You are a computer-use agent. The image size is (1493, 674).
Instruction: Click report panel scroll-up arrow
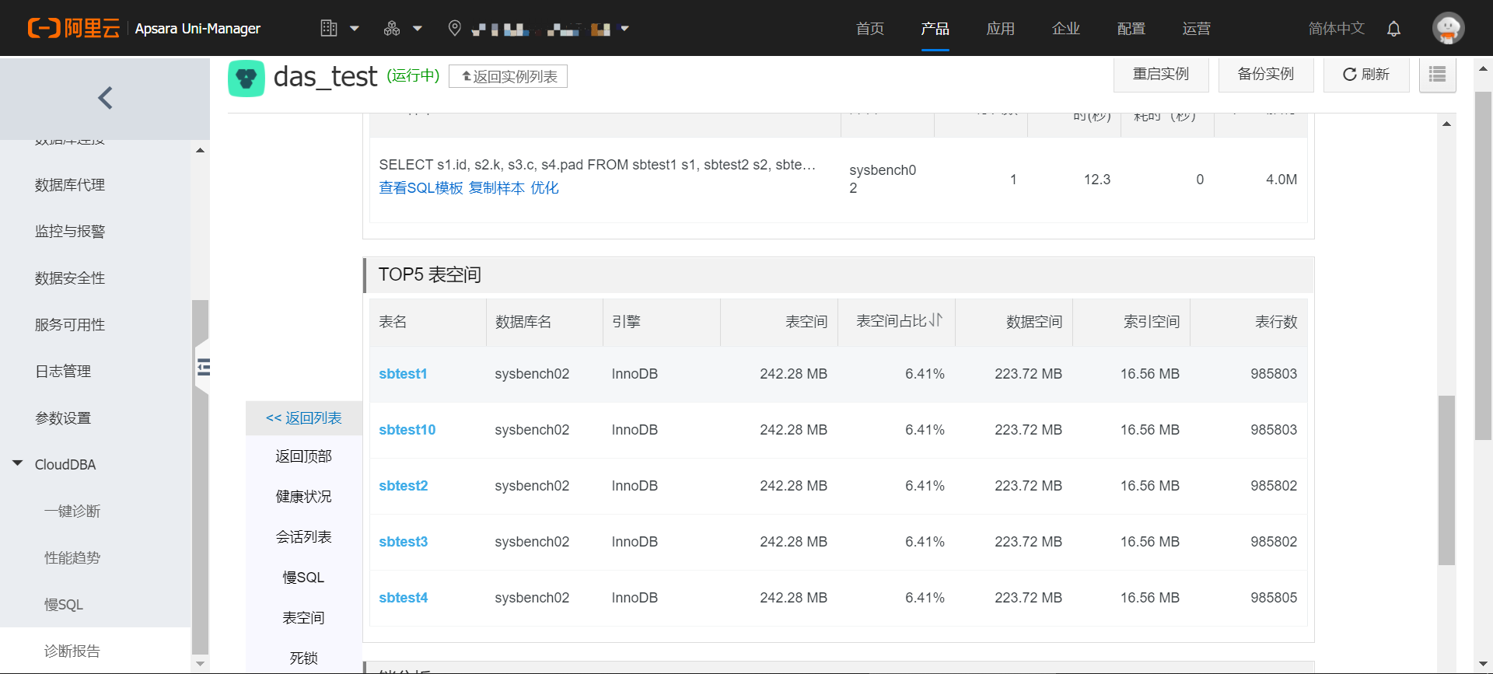[x=1446, y=124]
